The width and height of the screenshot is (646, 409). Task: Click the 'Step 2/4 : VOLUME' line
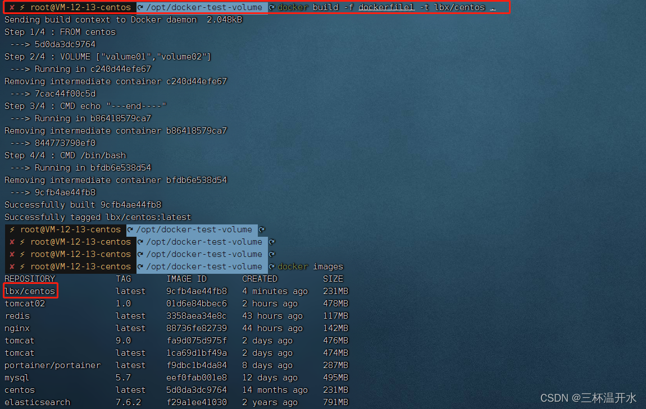[x=107, y=57]
